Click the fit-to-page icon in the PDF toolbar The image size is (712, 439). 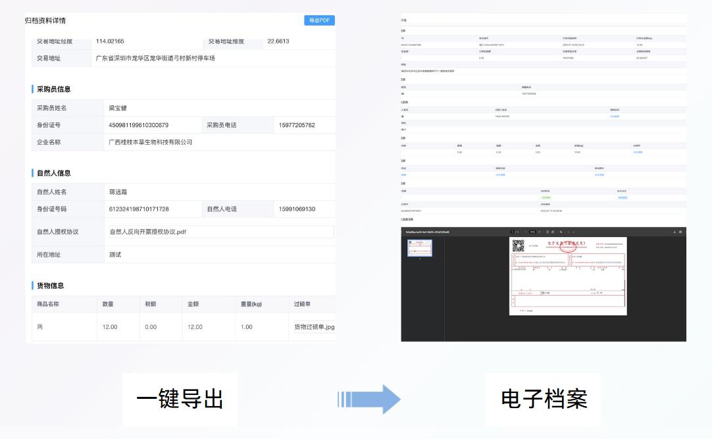[x=547, y=232]
